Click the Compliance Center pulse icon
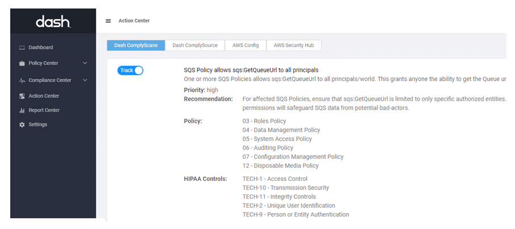 pyautogui.click(x=22, y=80)
